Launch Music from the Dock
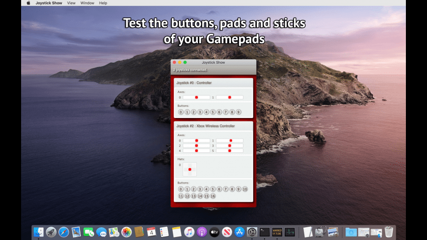The width and height of the screenshot is (427, 240). [189, 232]
